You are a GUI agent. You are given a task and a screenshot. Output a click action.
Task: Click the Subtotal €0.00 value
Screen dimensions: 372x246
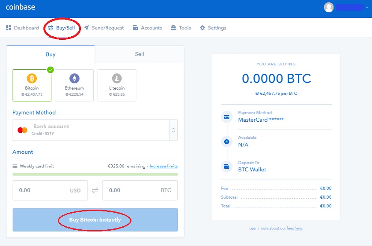326,197
